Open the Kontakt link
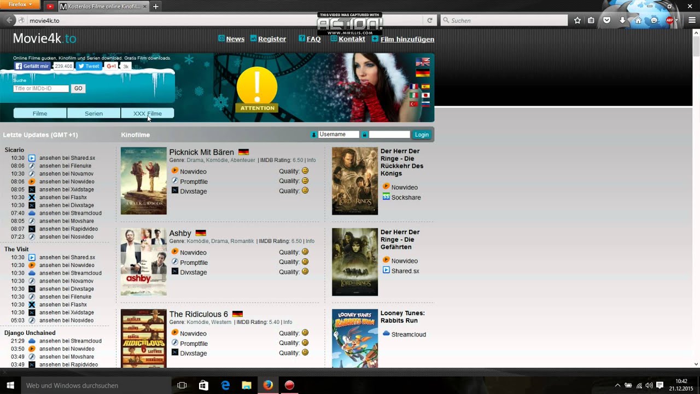This screenshot has width=700, height=394. pyautogui.click(x=352, y=39)
